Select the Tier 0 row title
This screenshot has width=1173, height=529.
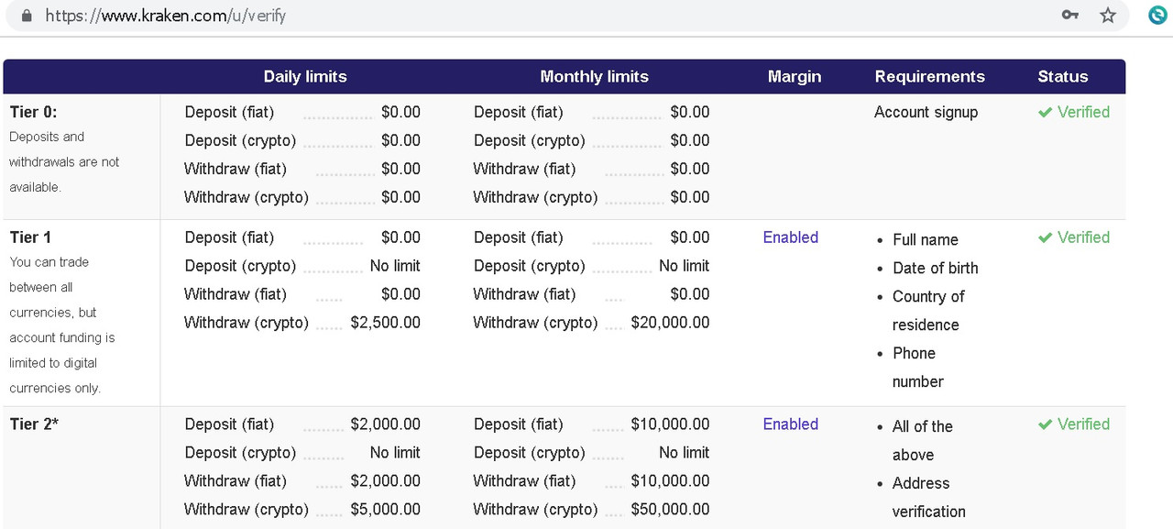coord(33,112)
